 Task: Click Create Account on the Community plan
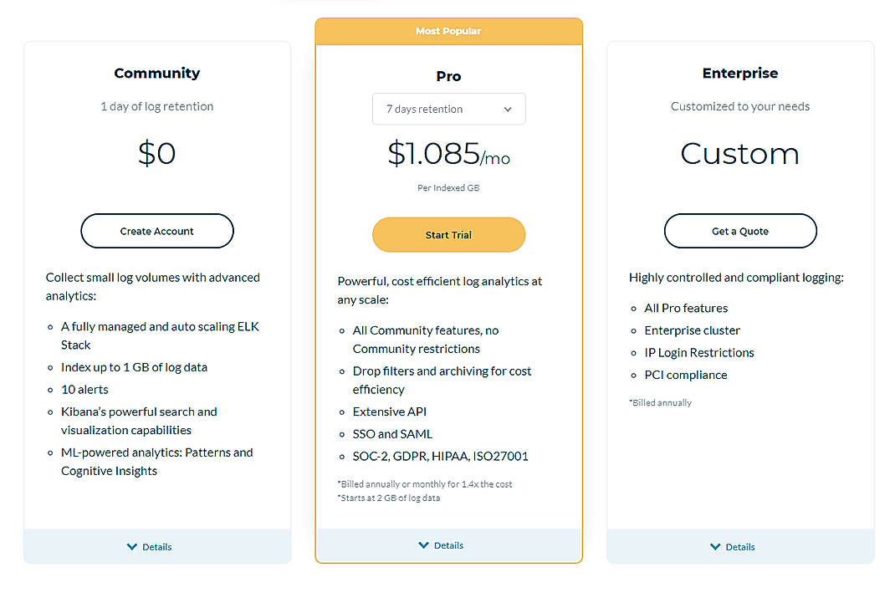click(x=156, y=231)
